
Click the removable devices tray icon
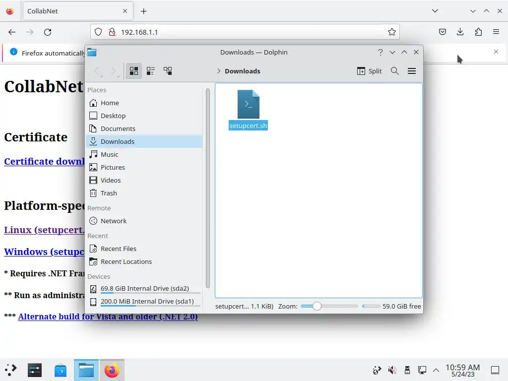pyautogui.click(x=407, y=370)
